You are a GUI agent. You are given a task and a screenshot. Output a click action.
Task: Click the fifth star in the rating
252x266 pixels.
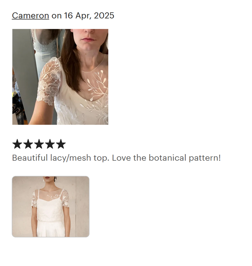60,144
